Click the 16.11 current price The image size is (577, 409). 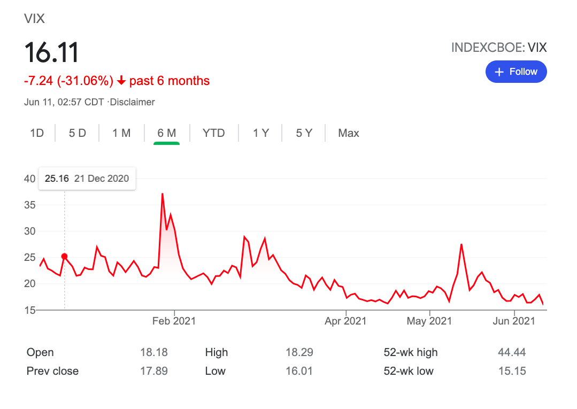click(x=51, y=53)
